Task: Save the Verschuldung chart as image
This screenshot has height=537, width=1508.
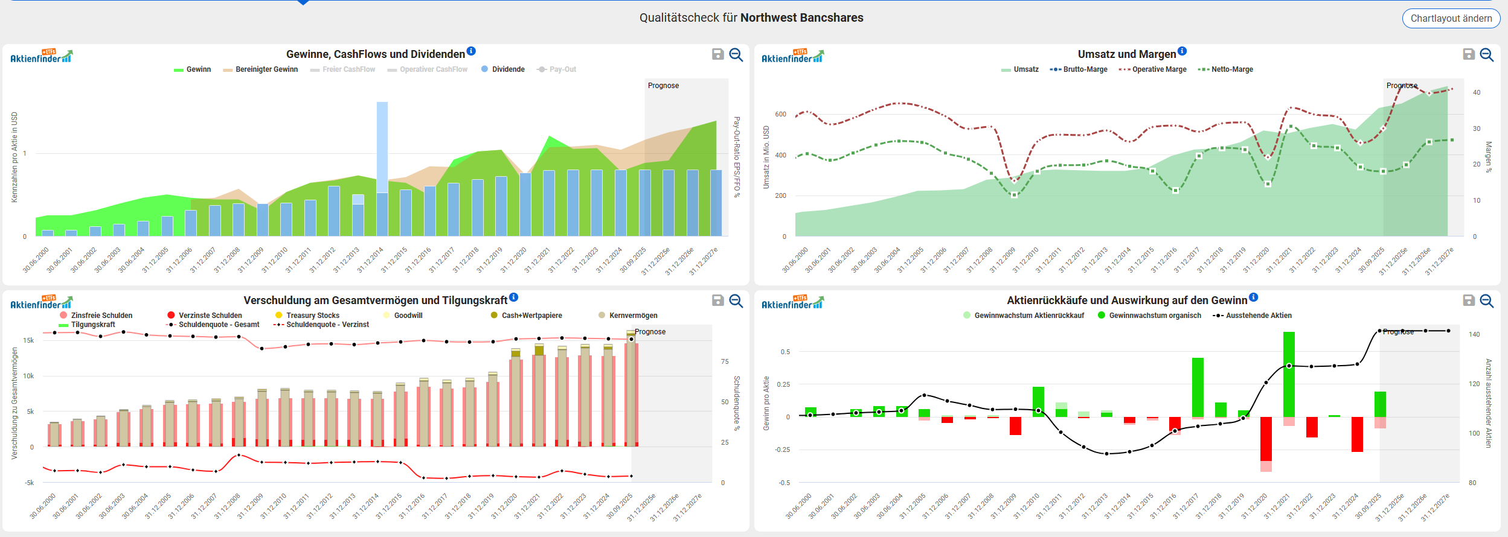Action: pyautogui.click(x=717, y=300)
